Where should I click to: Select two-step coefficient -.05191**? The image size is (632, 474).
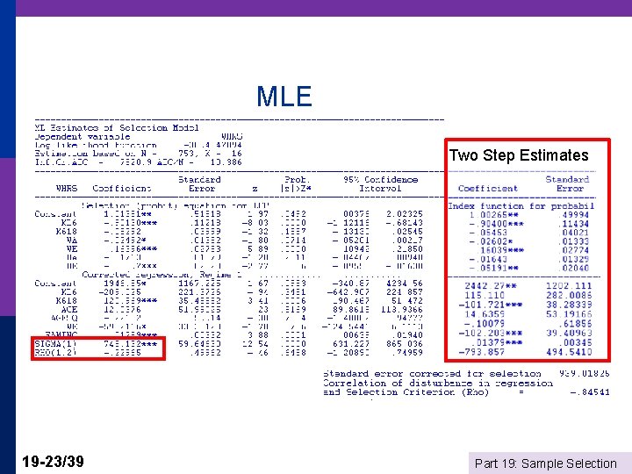(493, 268)
